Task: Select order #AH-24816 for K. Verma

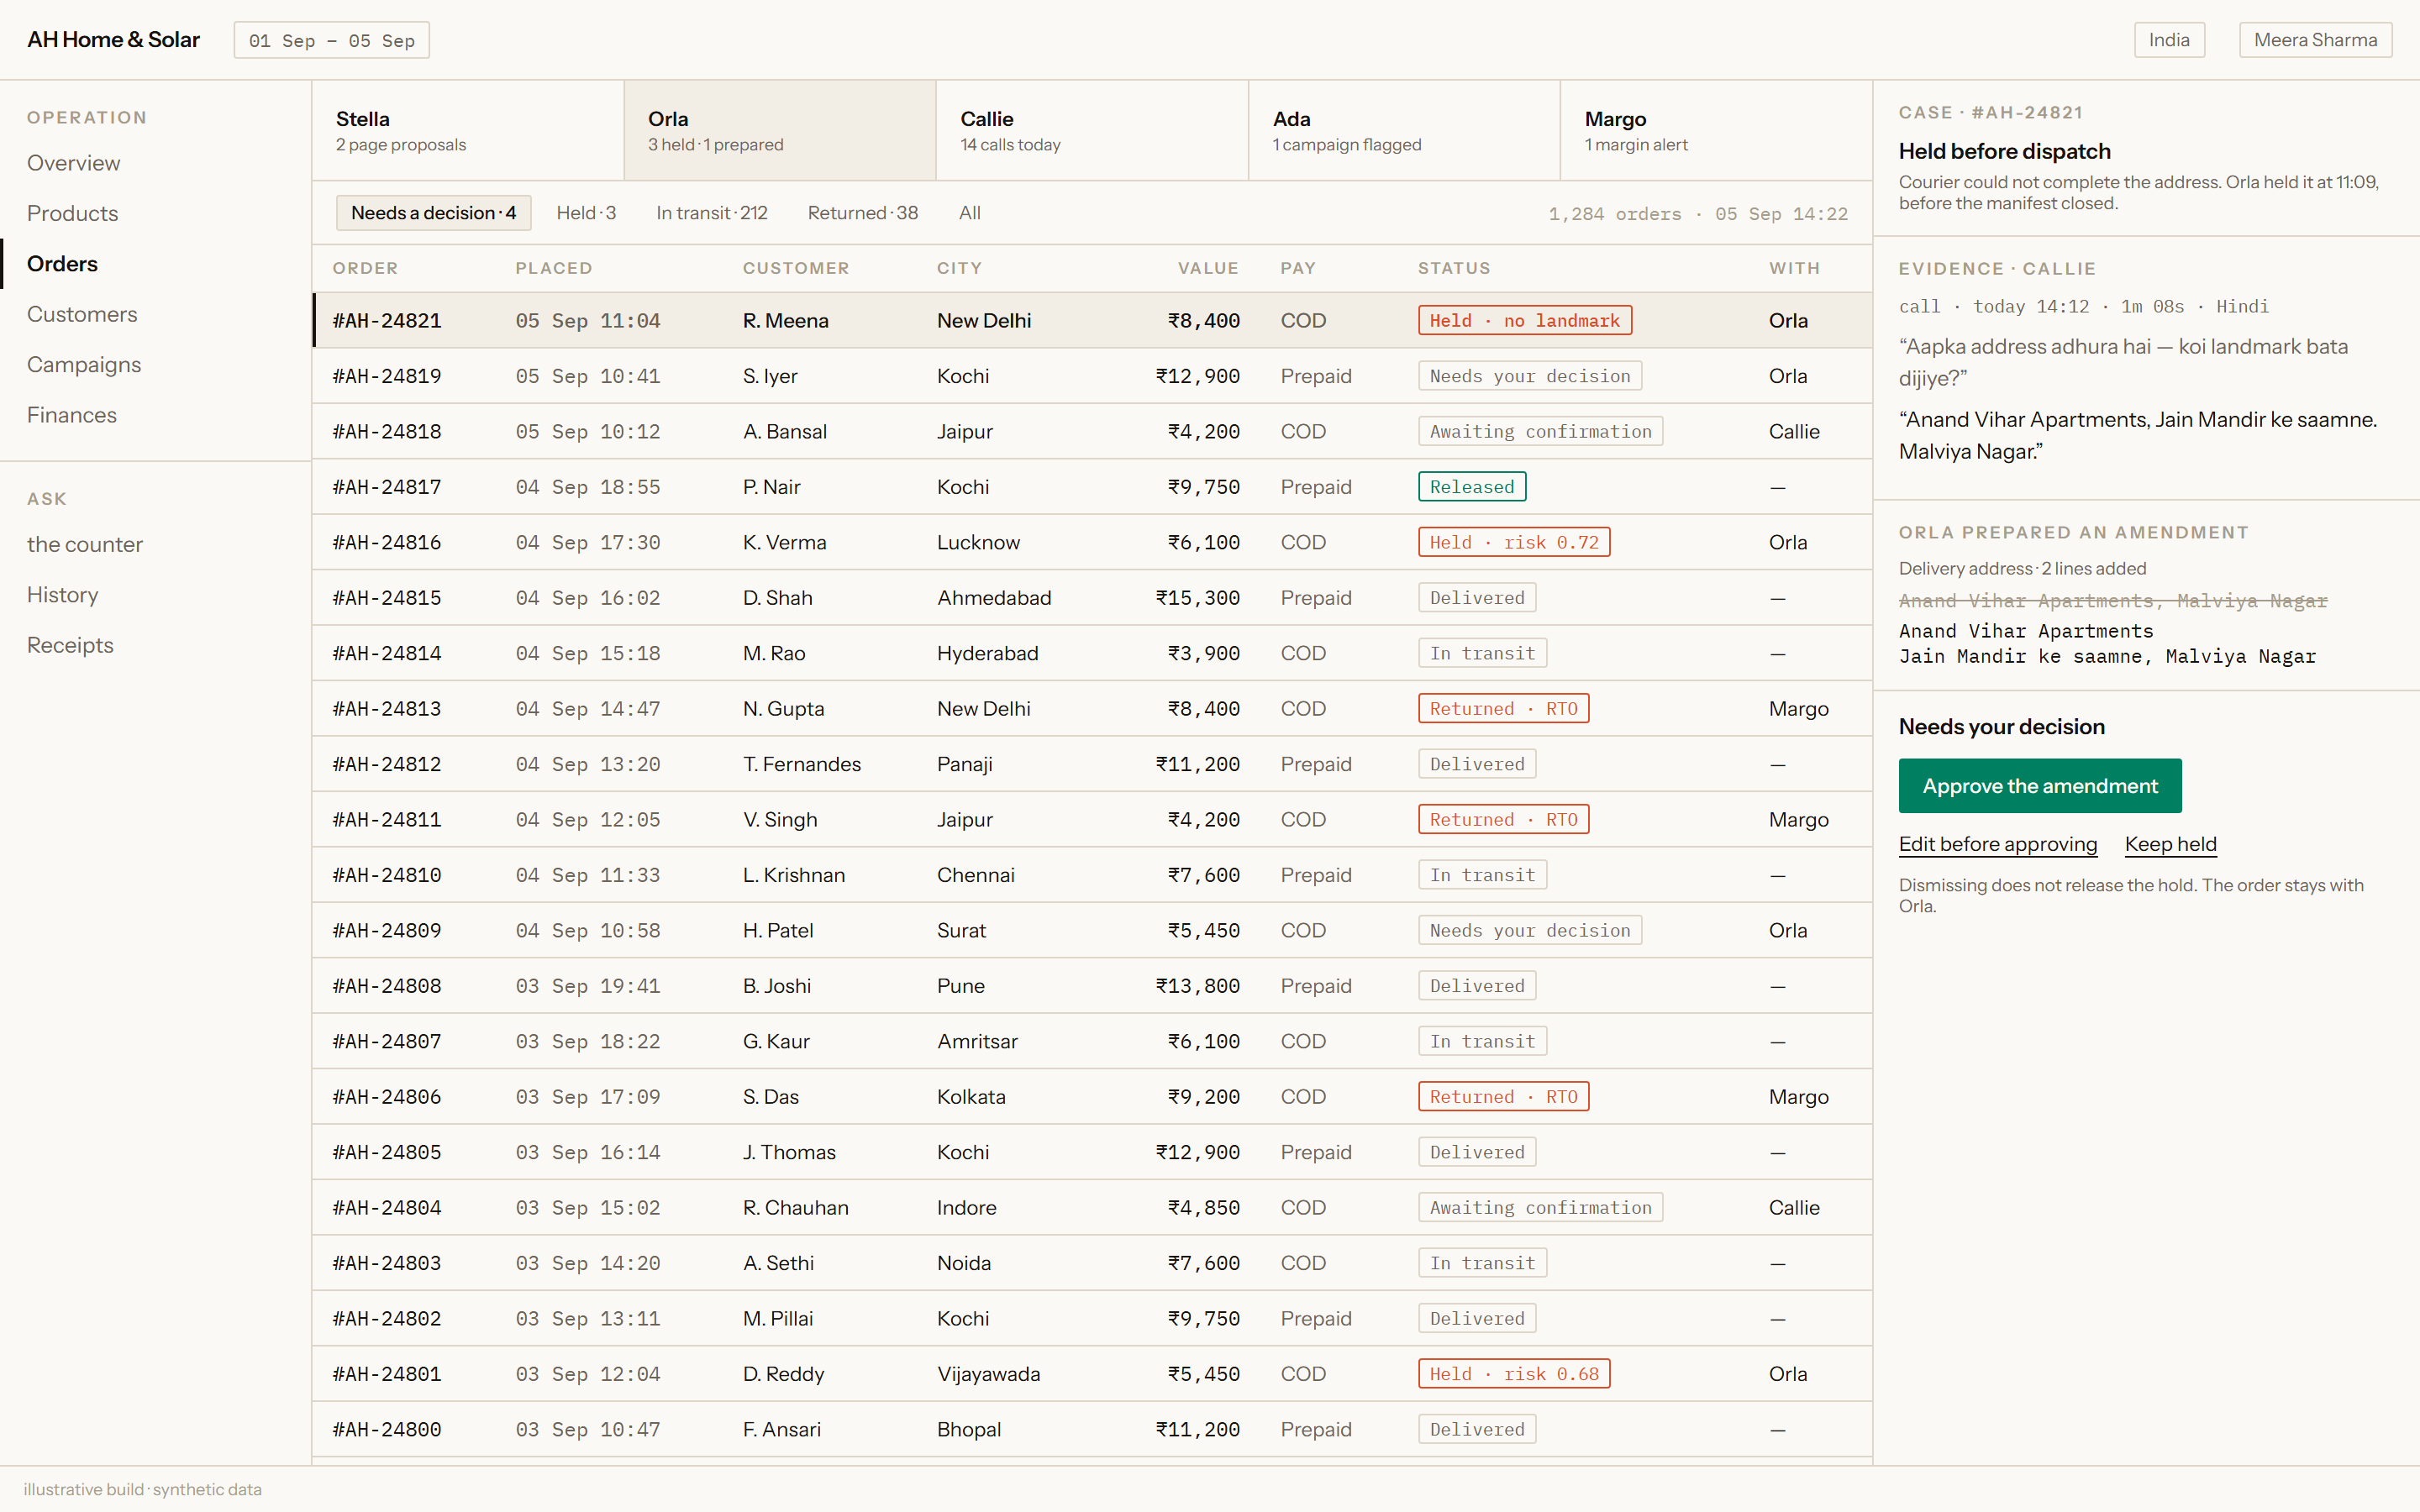Action: point(1092,542)
